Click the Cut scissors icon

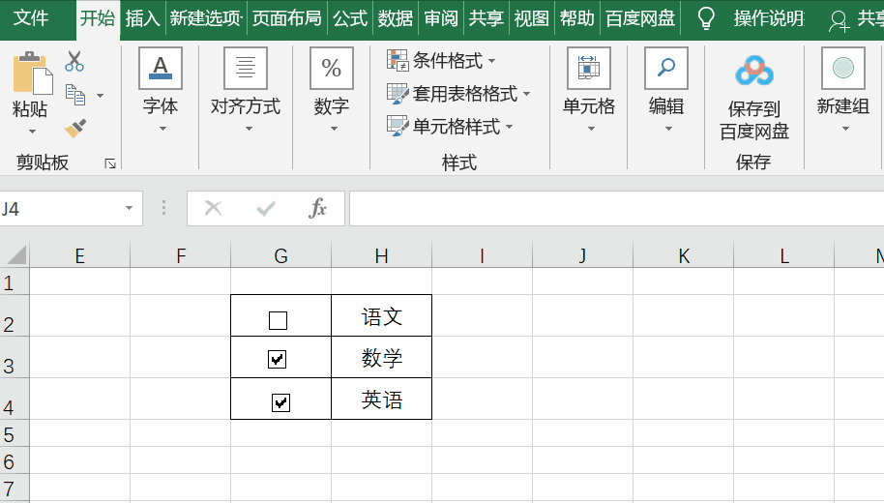tap(74, 61)
